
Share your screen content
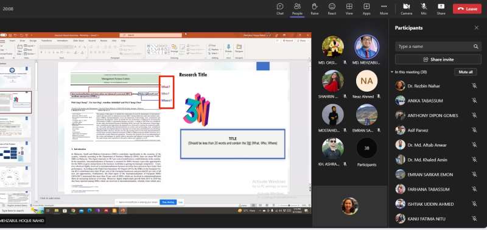pyautogui.click(x=441, y=9)
